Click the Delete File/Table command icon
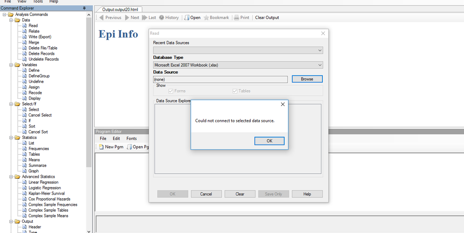 [x=24, y=48]
